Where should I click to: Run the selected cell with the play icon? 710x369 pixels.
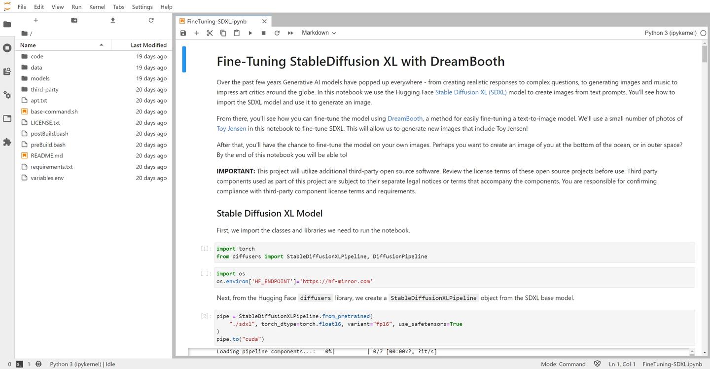tap(250, 33)
